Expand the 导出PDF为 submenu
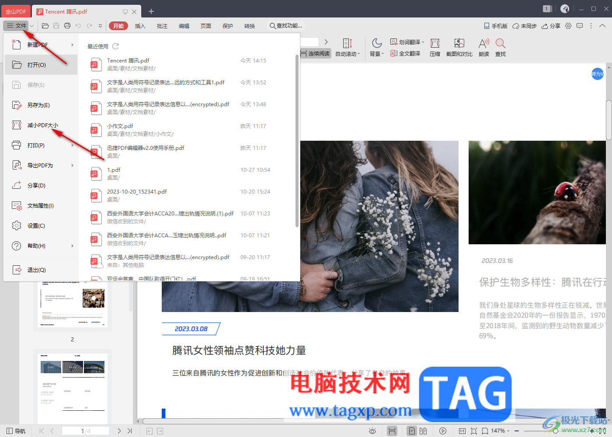The width and height of the screenshot is (612, 437). click(73, 165)
